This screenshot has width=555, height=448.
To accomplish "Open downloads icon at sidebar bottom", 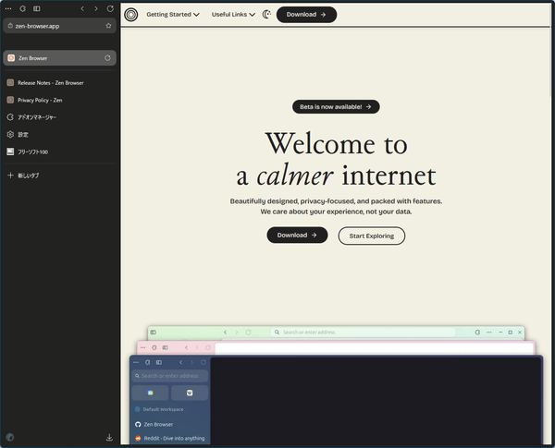I will coord(109,438).
